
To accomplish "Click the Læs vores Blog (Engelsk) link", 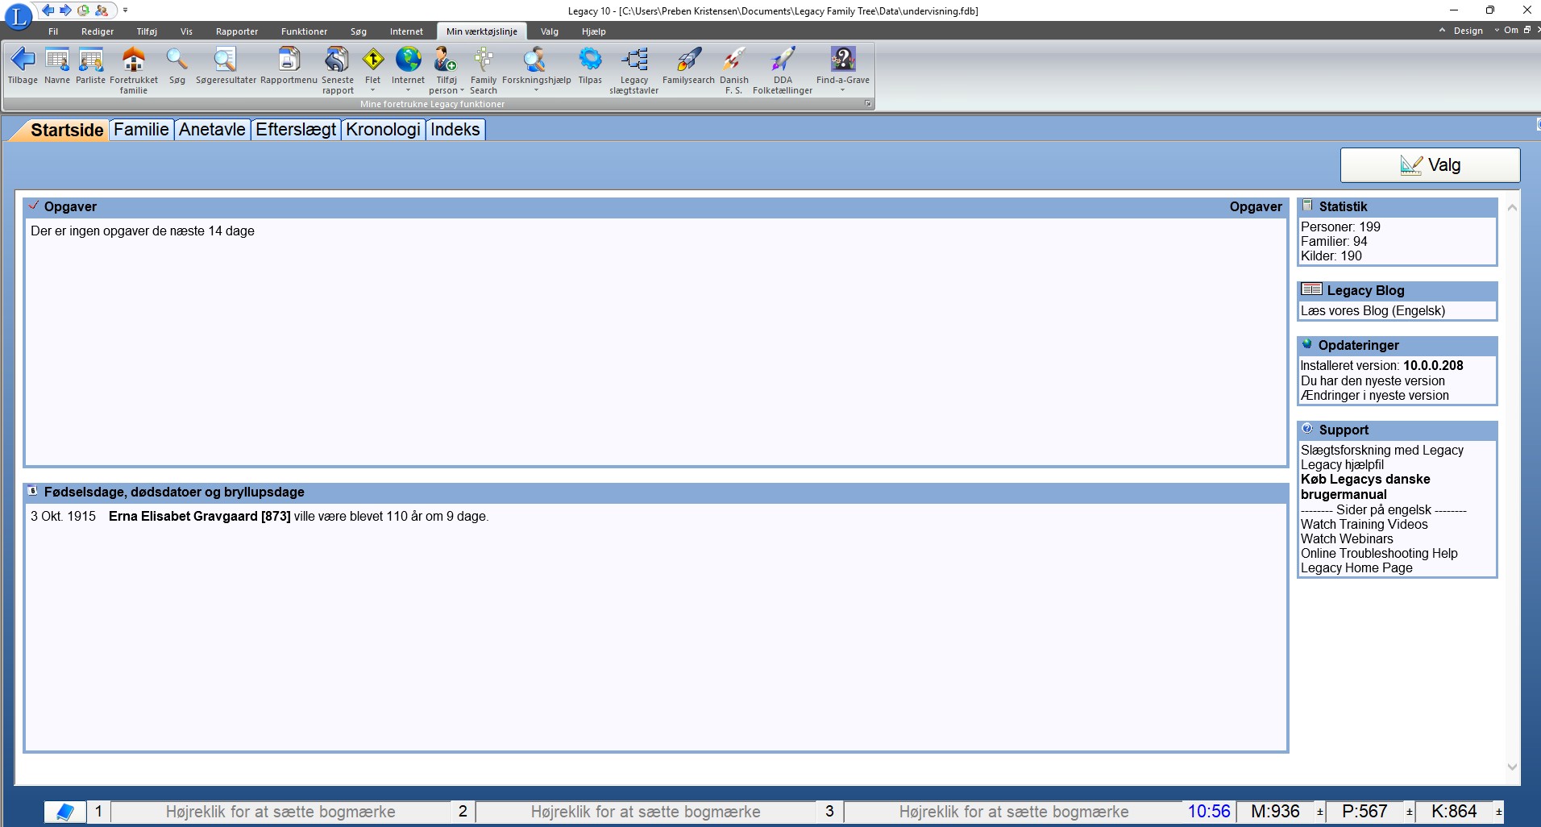I will coord(1373,311).
